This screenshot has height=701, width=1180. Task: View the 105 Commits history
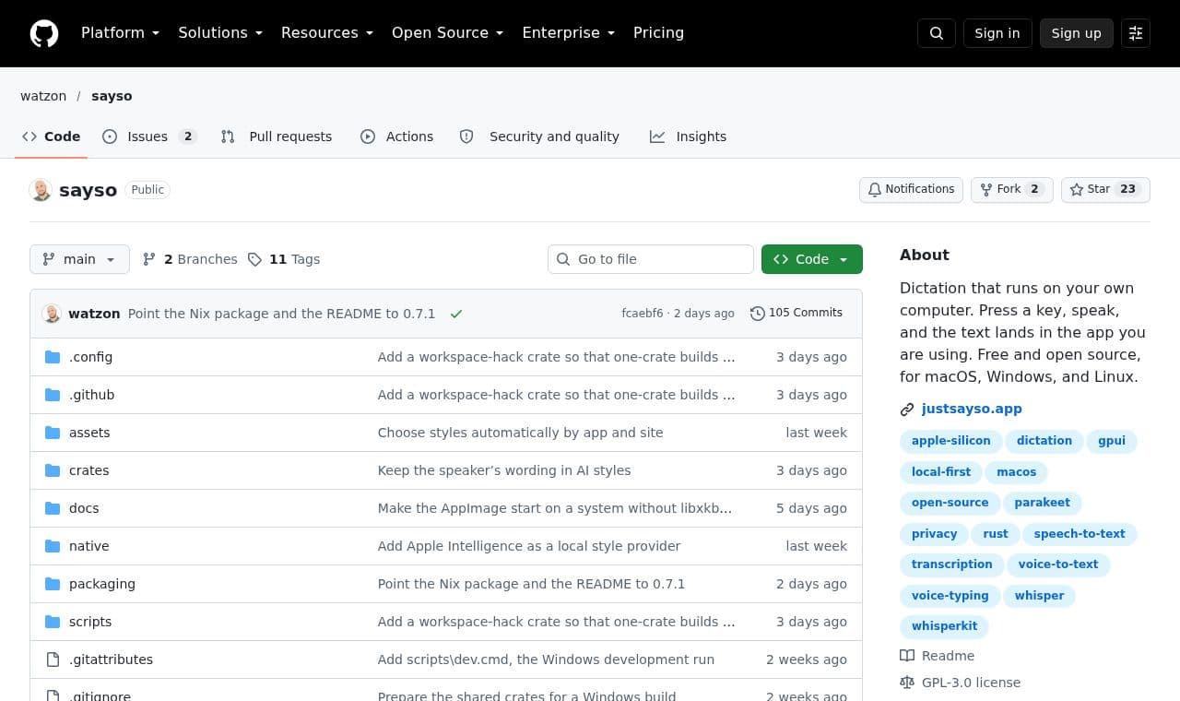pos(796,313)
